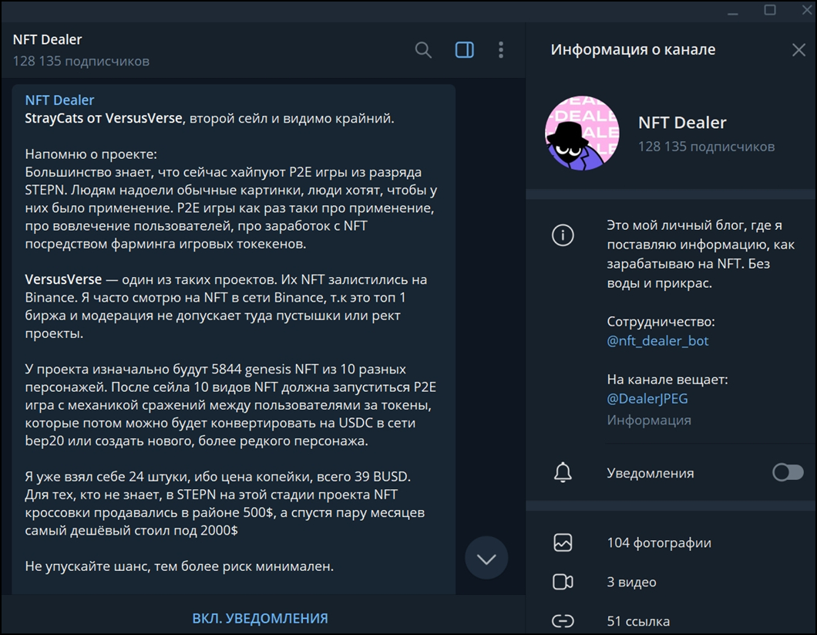Open the @DealerJPEG profile link

(x=647, y=399)
